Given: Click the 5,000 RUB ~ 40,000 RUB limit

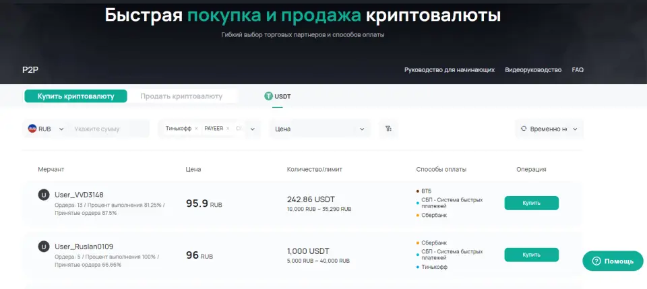Looking at the screenshot, I should pyautogui.click(x=318, y=261).
